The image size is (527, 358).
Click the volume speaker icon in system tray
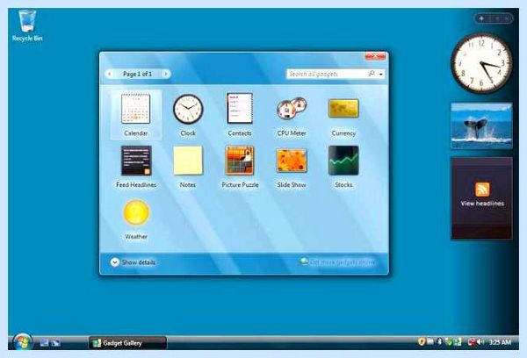(480, 342)
